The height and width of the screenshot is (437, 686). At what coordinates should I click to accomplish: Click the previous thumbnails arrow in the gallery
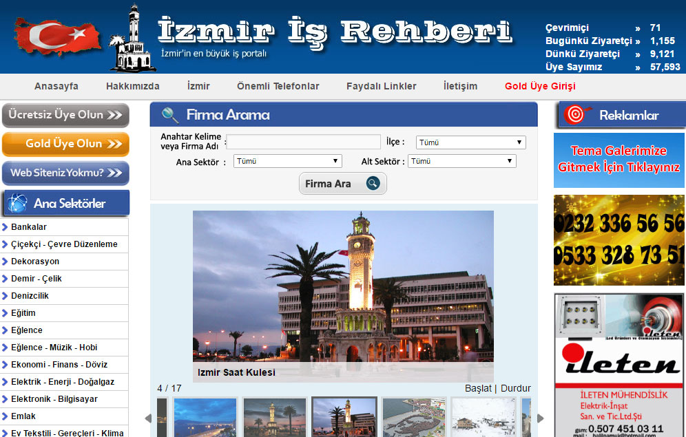click(148, 418)
